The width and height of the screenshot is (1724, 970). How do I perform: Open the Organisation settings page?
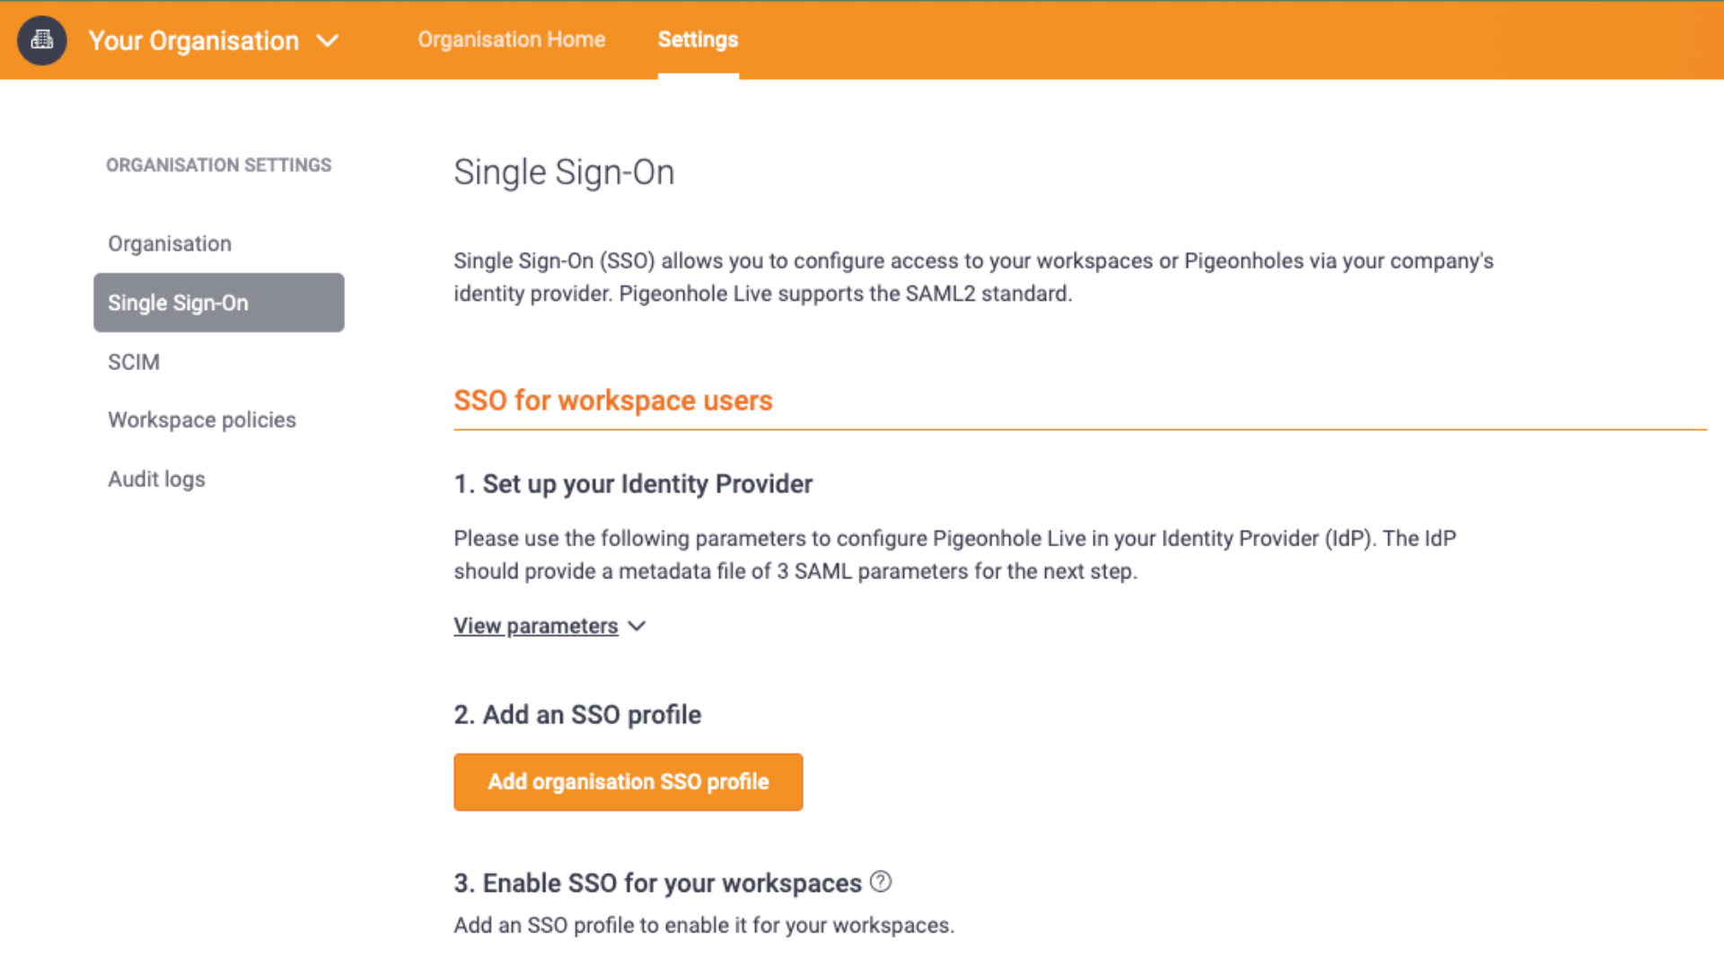tap(169, 243)
